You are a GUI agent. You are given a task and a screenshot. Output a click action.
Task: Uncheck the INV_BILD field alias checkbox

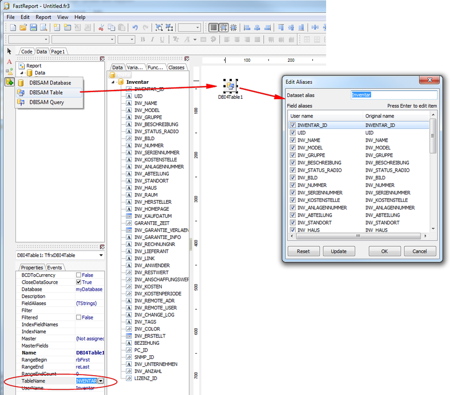coord(293,178)
